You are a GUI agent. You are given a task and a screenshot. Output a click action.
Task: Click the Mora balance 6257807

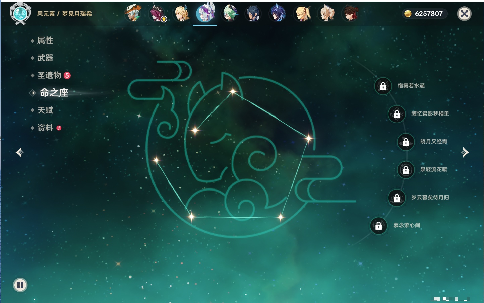(x=424, y=14)
